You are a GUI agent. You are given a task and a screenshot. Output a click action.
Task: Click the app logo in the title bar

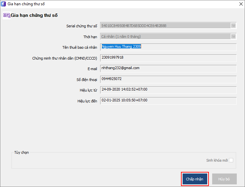pyautogui.click(x=4, y=4)
